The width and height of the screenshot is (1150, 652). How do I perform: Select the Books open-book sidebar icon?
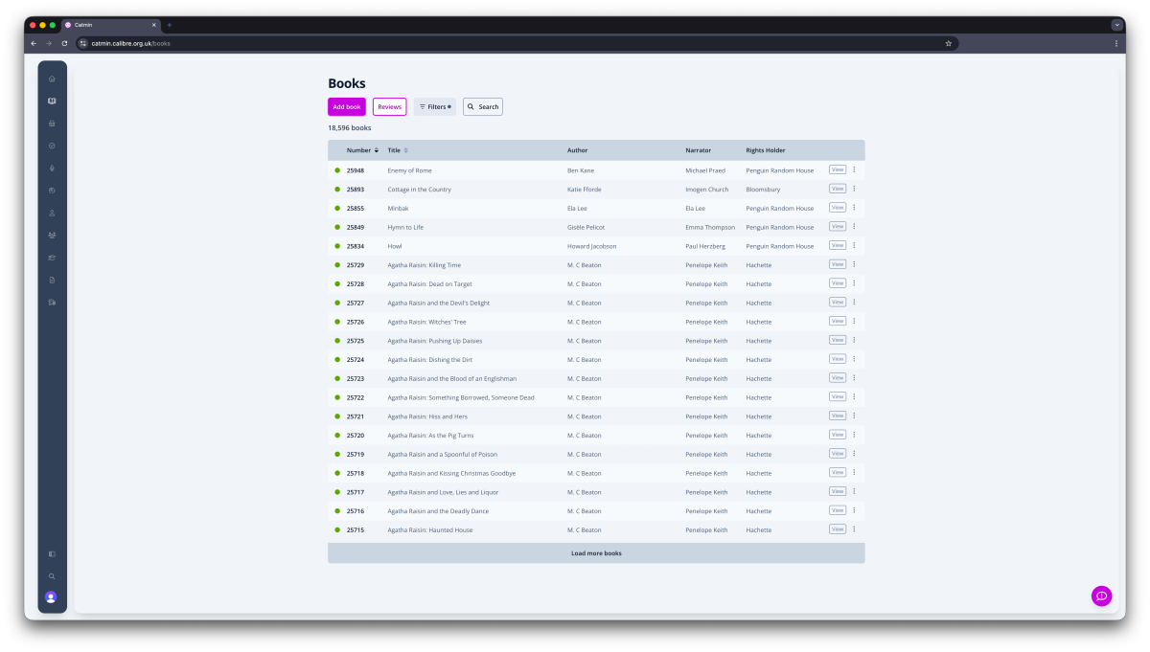tap(52, 101)
